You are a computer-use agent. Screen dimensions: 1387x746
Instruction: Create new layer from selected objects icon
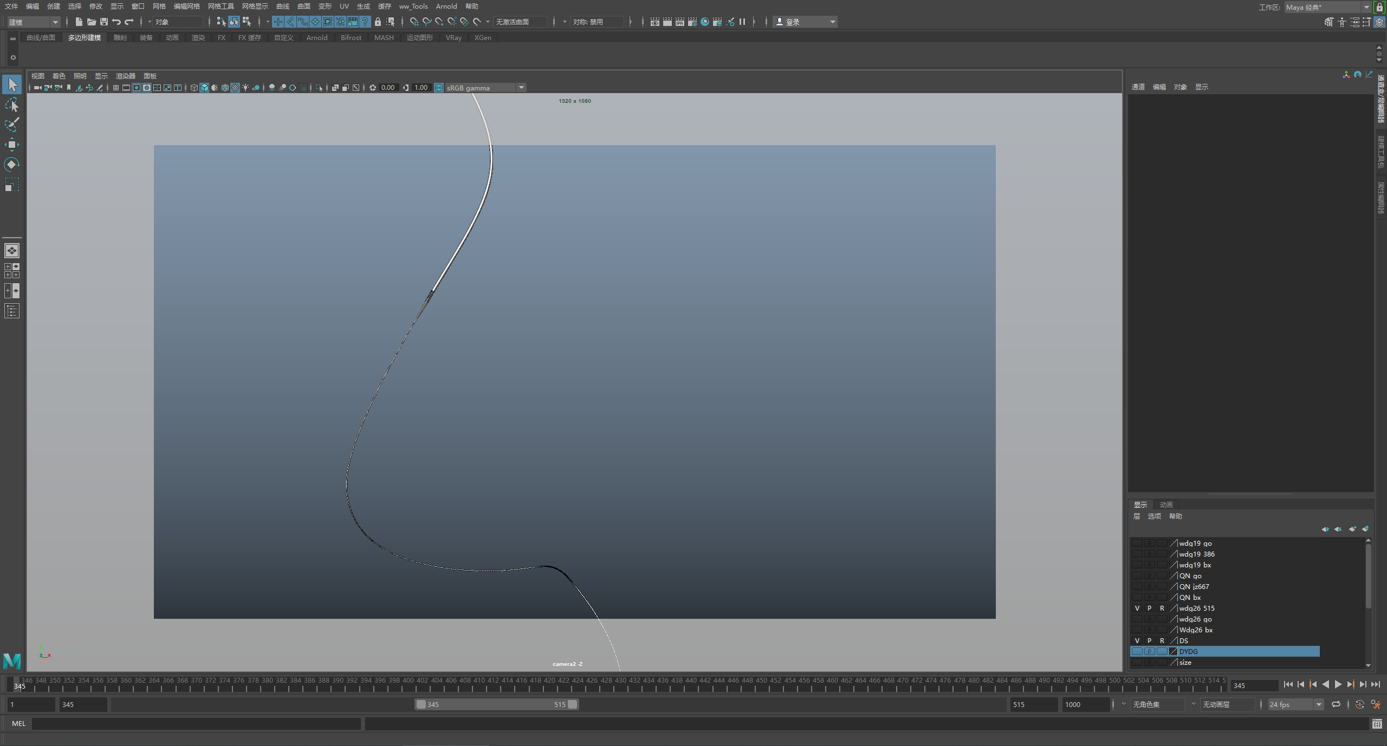click(1365, 529)
